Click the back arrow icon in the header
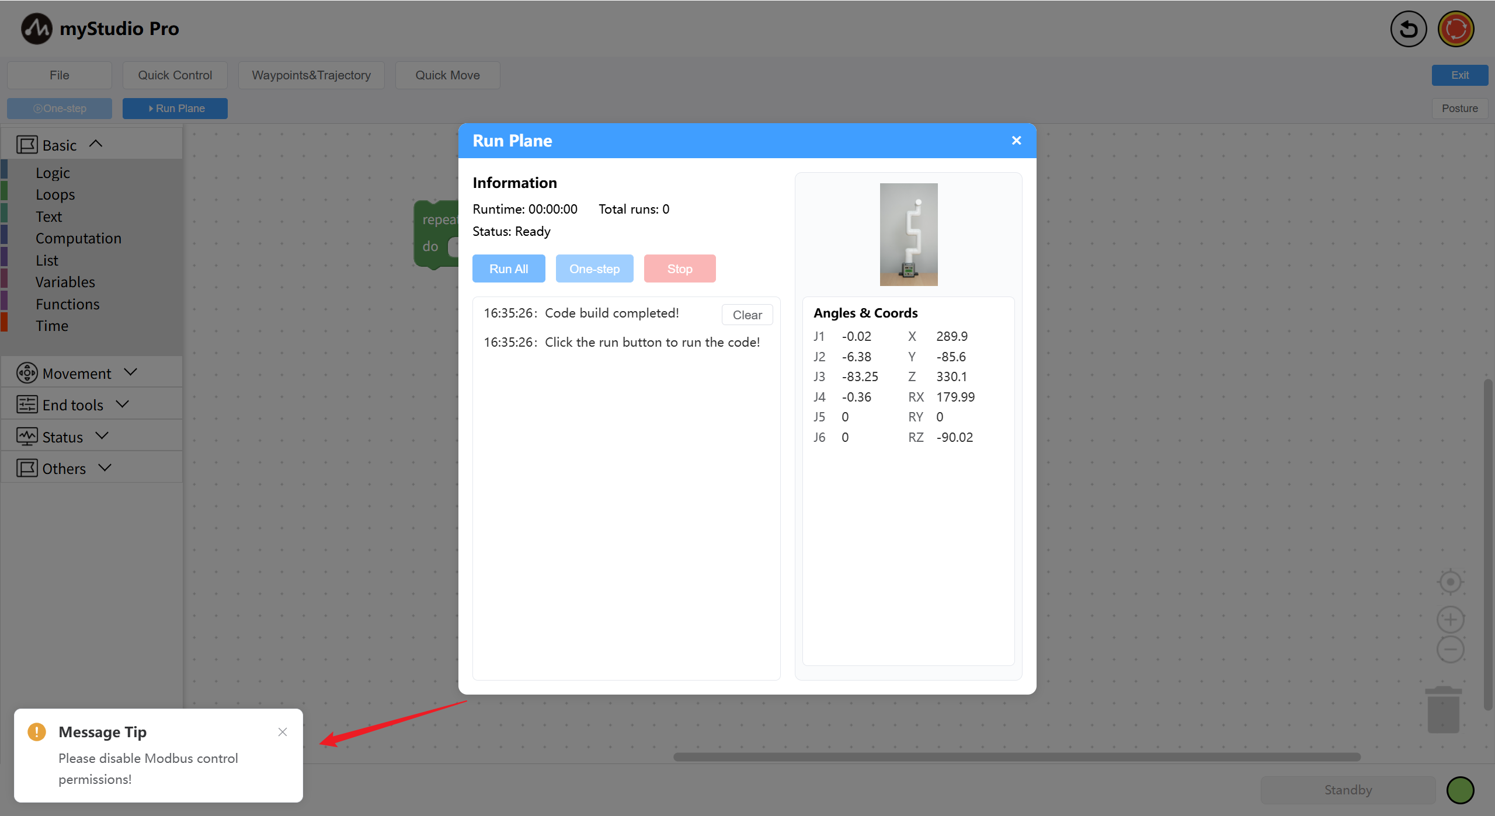The width and height of the screenshot is (1495, 816). point(1408,29)
